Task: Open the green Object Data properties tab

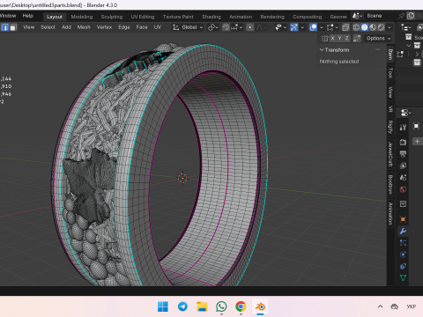Action: click(403, 277)
